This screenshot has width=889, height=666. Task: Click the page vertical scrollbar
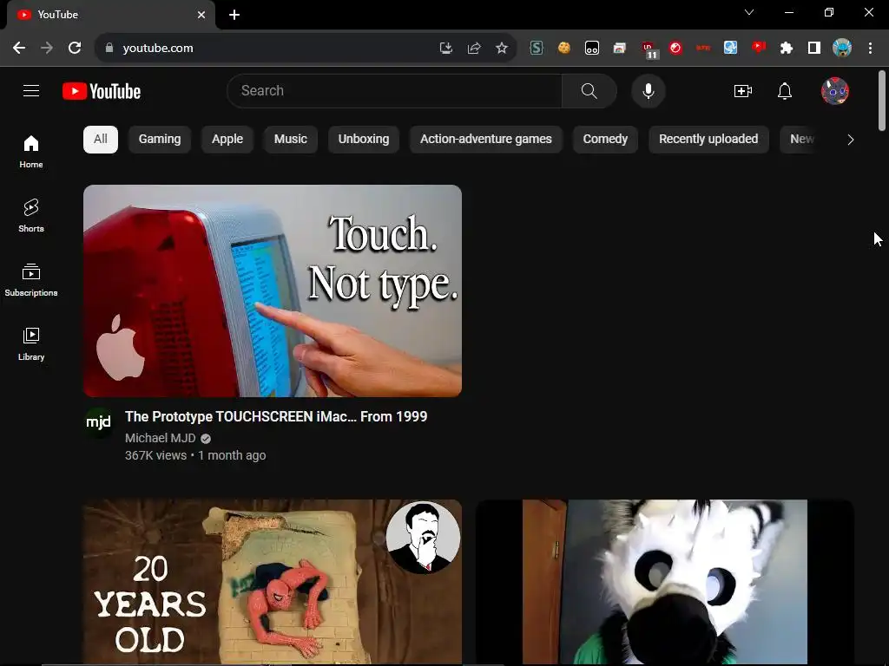pos(882,101)
